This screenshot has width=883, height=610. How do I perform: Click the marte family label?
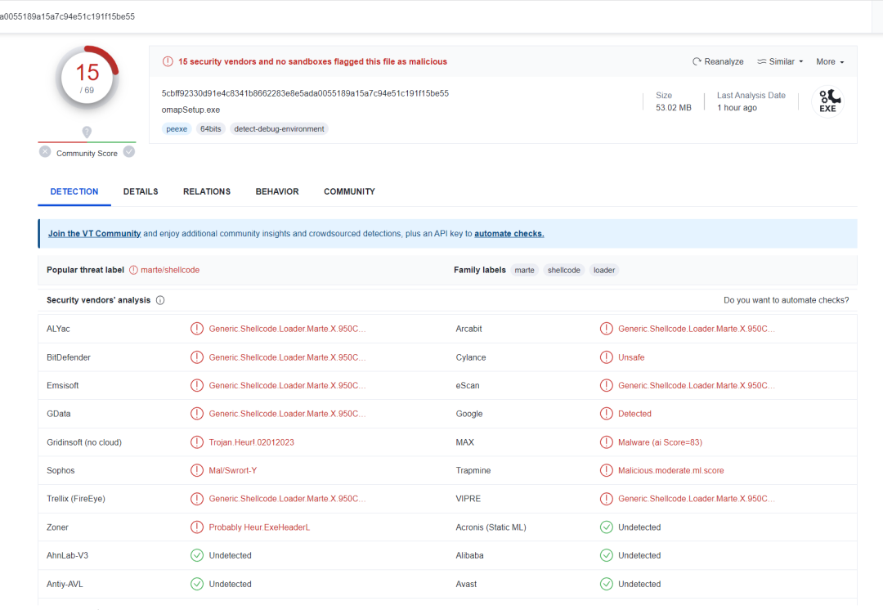[524, 271]
